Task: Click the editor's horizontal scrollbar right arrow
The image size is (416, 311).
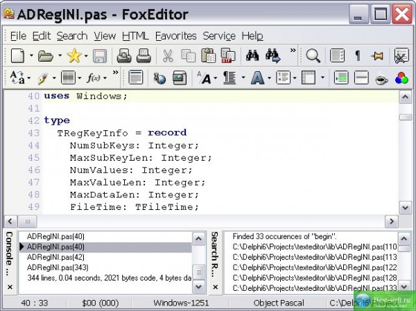Action: 392,222
